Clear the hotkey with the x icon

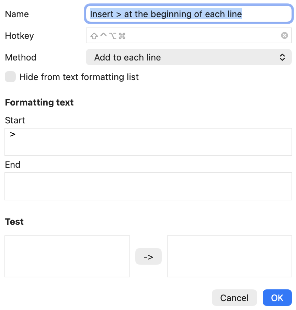[284, 36]
